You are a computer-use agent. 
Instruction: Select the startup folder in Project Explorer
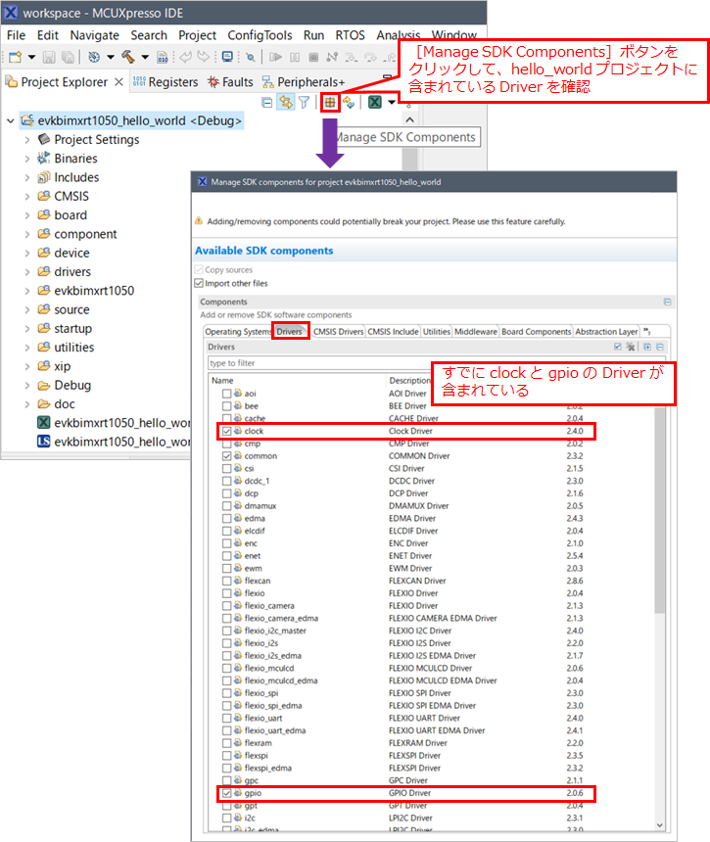[72, 329]
